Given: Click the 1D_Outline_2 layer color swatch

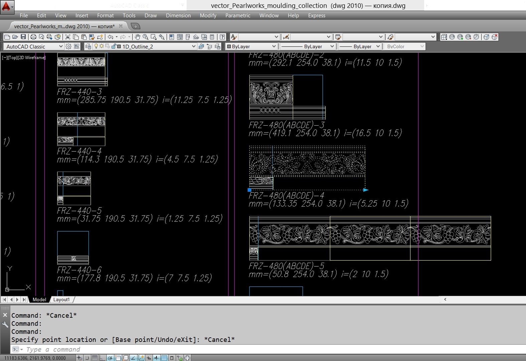Looking at the screenshot, I should (x=119, y=46).
